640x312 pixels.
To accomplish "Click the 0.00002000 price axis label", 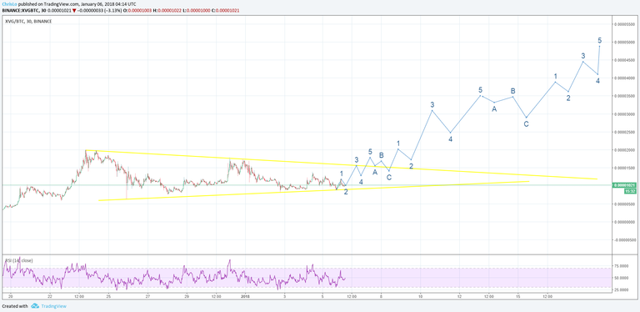I will (623, 150).
